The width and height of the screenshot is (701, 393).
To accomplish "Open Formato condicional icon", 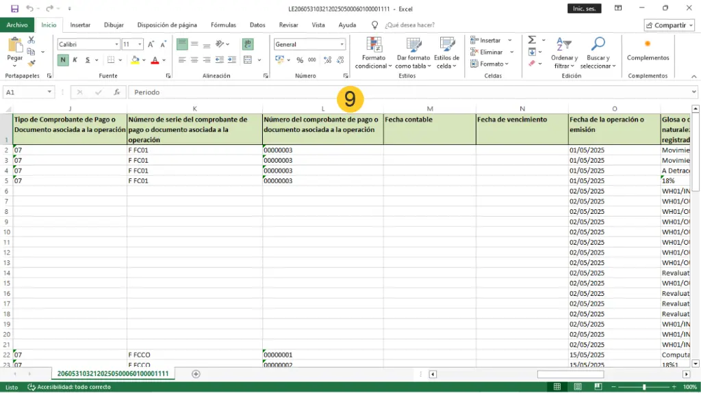I will (x=374, y=45).
